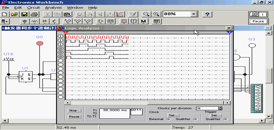Viewport: 274px width, 130px height.
Task: Adjust the Clocks per division stepper
Action: [220, 109]
